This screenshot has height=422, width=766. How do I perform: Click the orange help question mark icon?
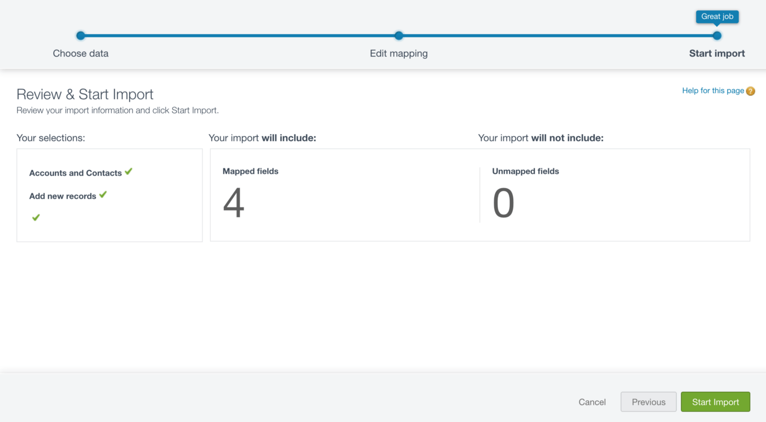click(751, 91)
